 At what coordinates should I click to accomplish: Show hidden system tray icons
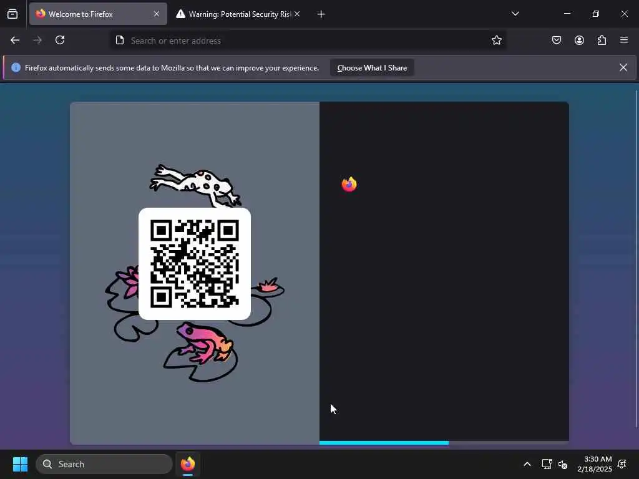coord(527,464)
